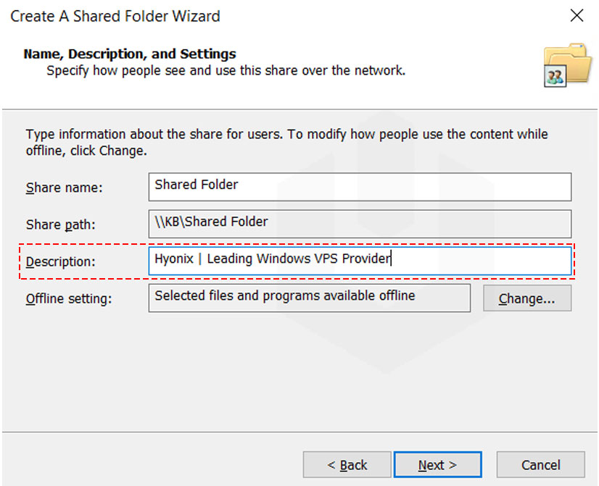599x486 pixels.
Task: Open offline settings with Change... button
Action: tap(527, 298)
